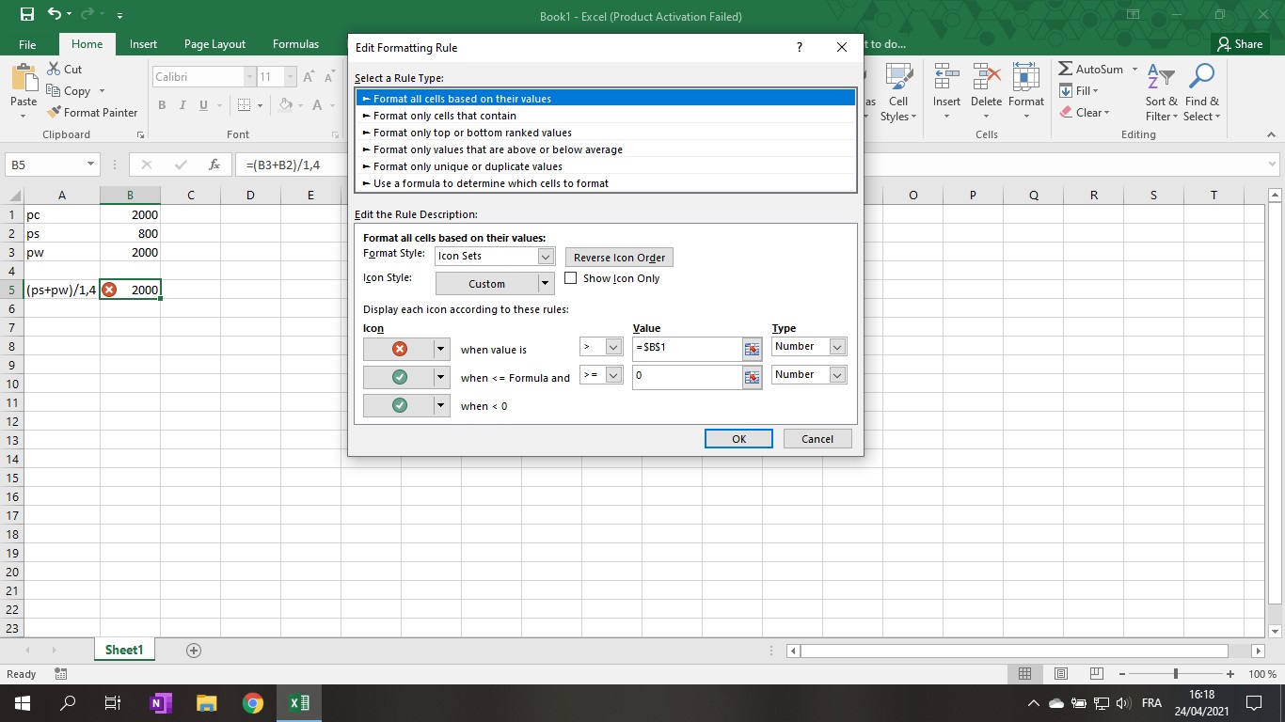Viewport: 1285px width, 722px height.
Task: Click the Font Color letter A
Action: (x=317, y=105)
